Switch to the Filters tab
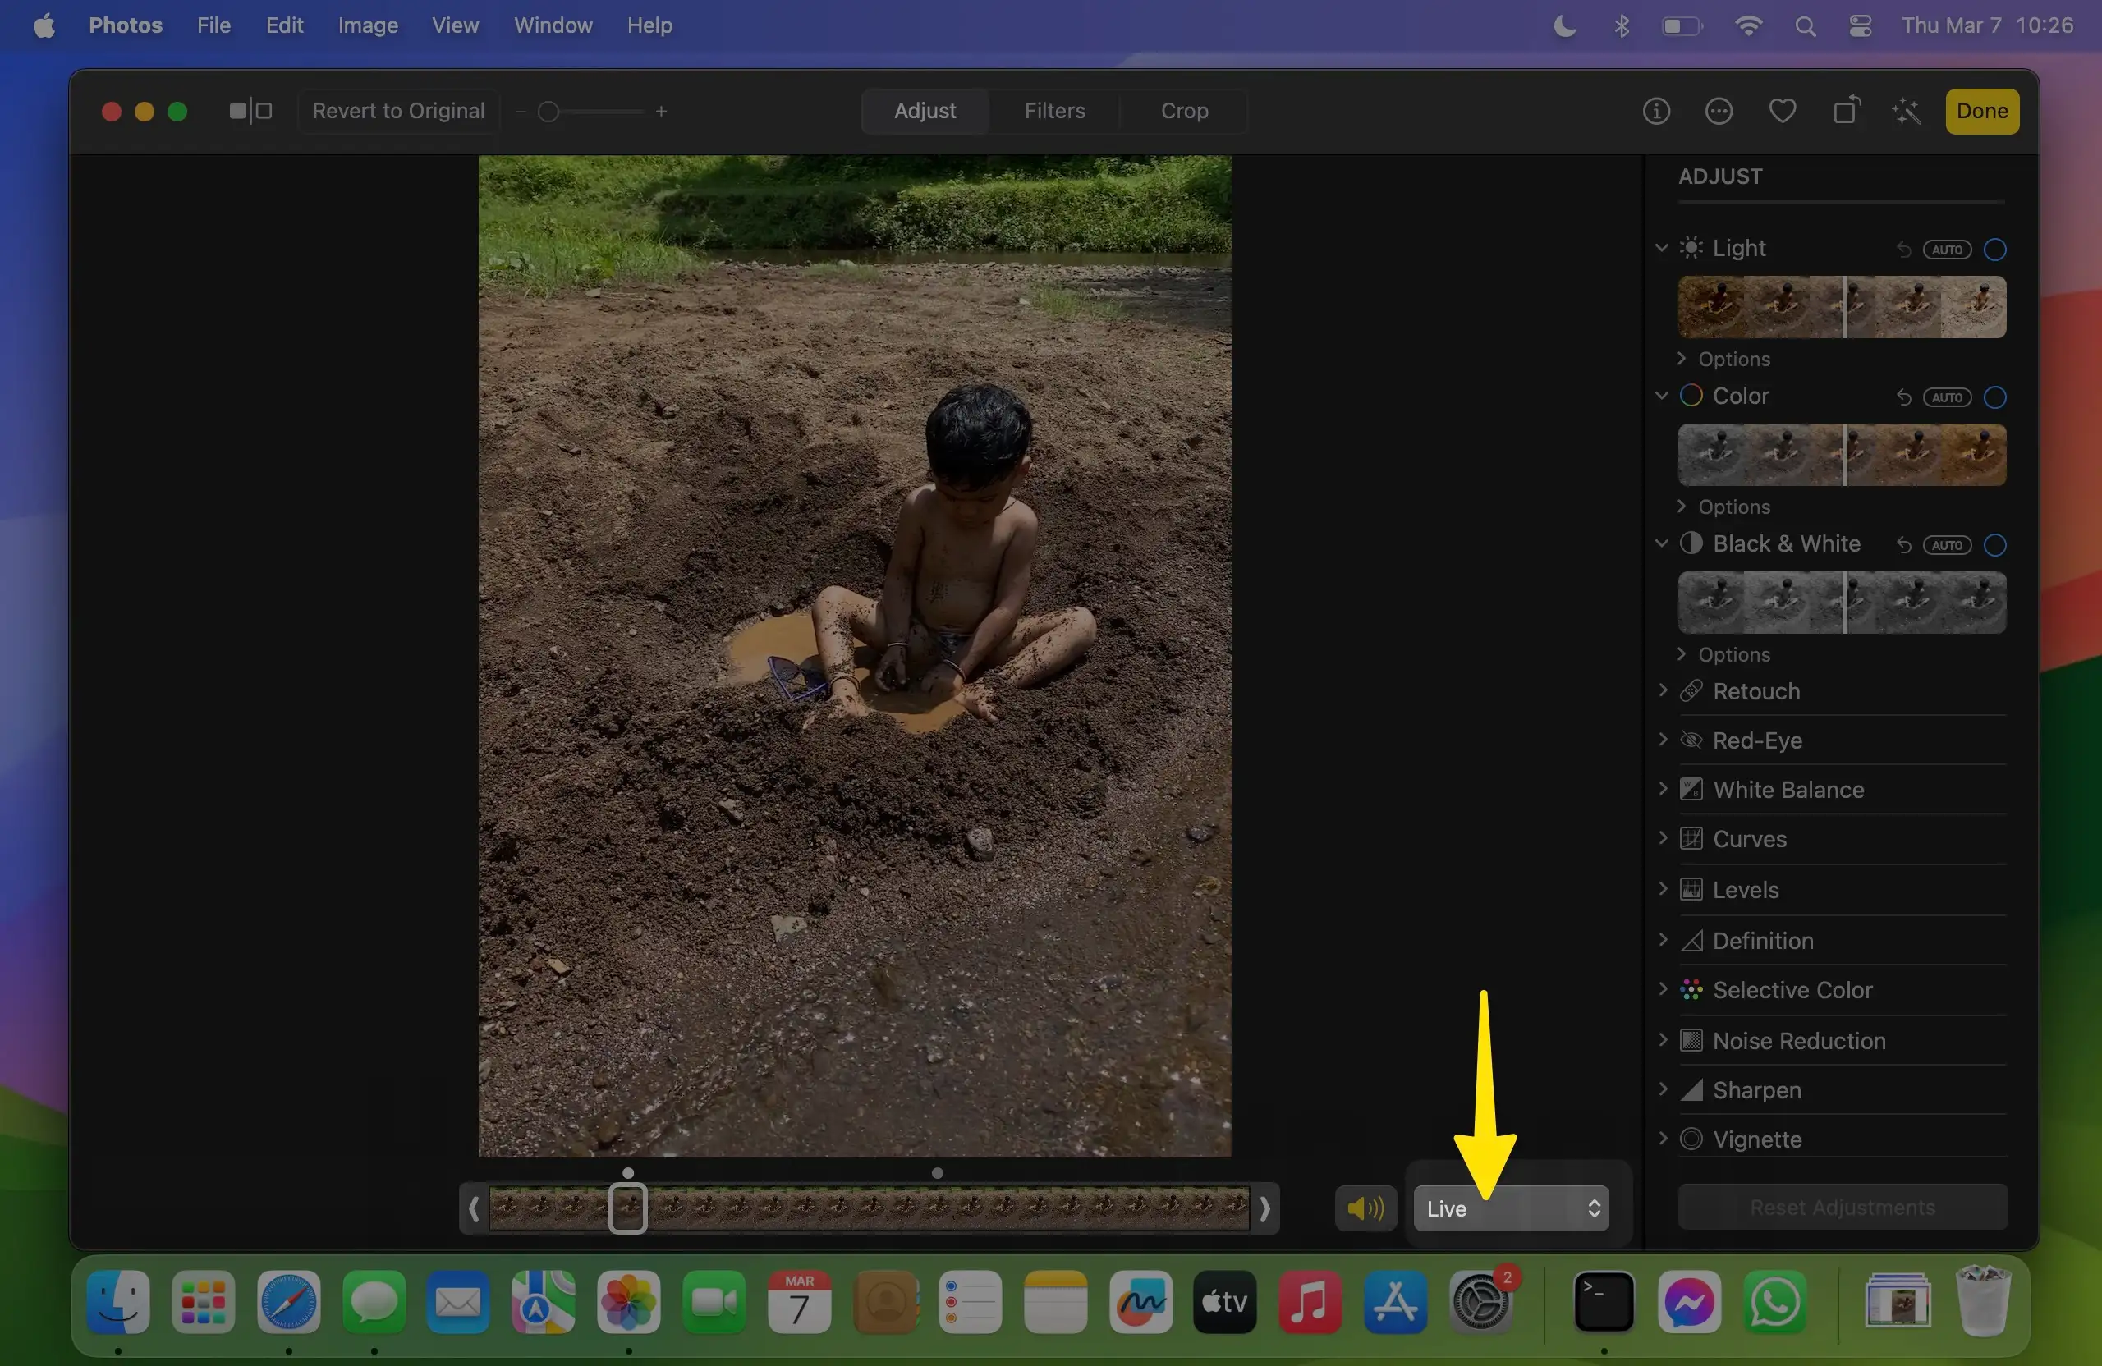Image resolution: width=2102 pixels, height=1366 pixels. click(x=1054, y=112)
